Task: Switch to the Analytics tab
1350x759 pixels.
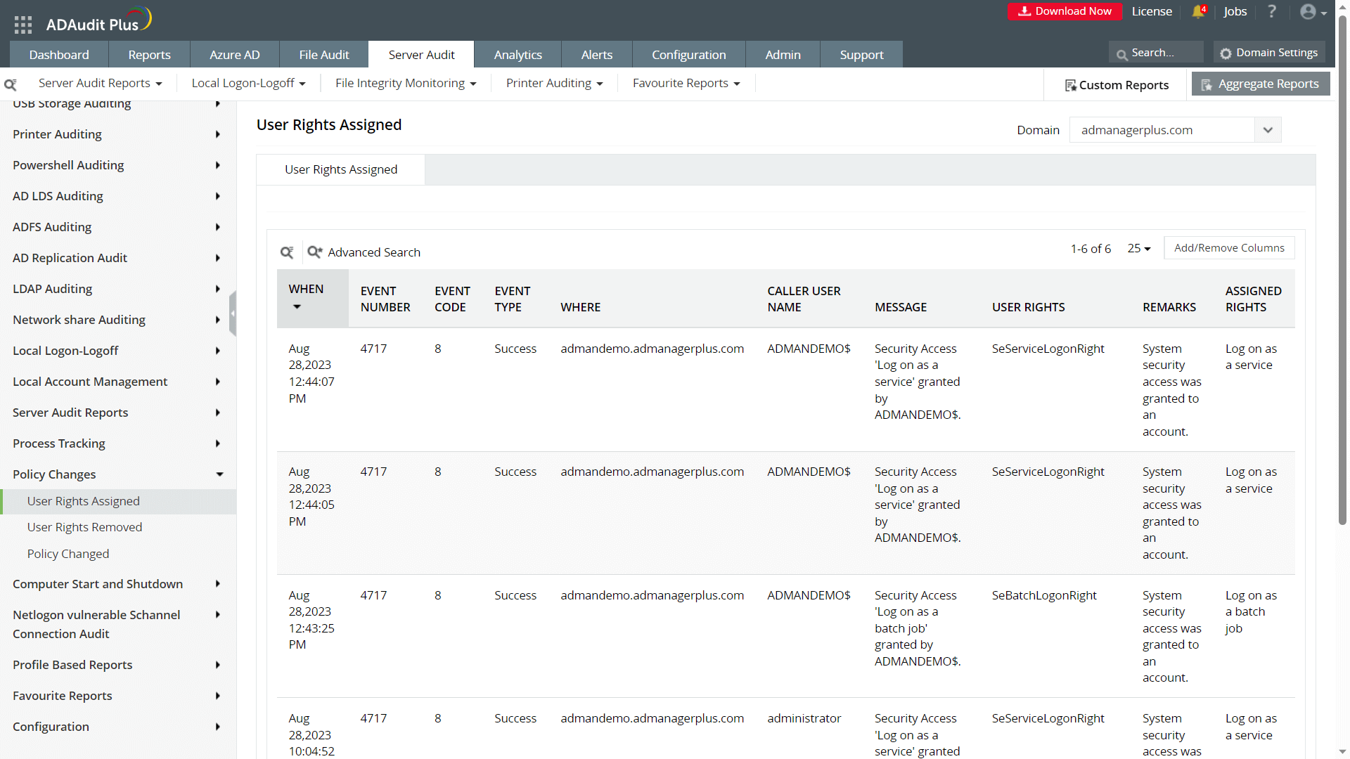Action: (517, 55)
